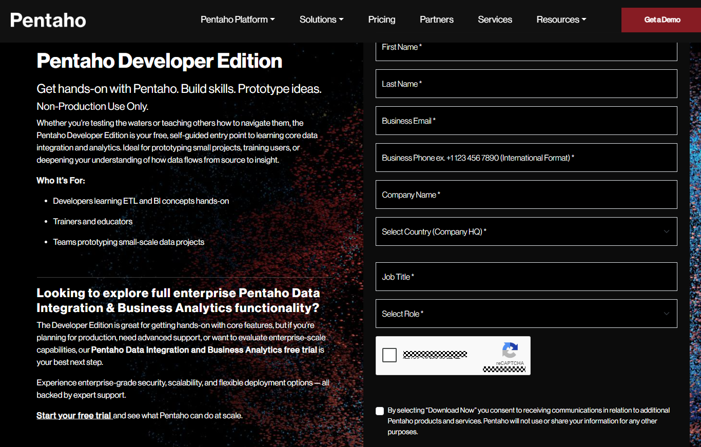Click the Pentaho logo
Image resolution: width=701 pixels, height=447 pixels.
48,20
